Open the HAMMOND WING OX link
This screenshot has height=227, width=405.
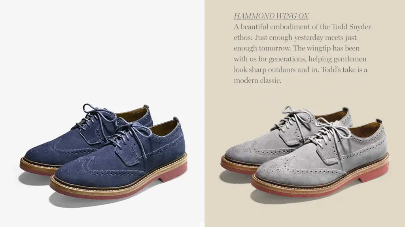(x=271, y=16)
